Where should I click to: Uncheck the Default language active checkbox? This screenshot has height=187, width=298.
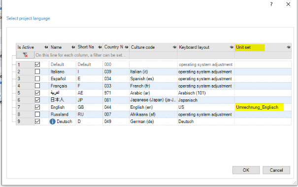pos(37,64)
